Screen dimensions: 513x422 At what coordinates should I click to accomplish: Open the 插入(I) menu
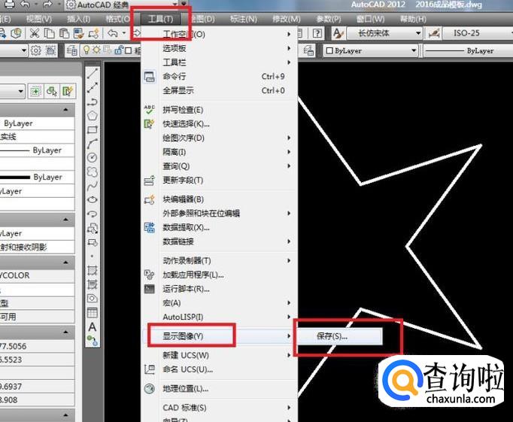[78, 19]
